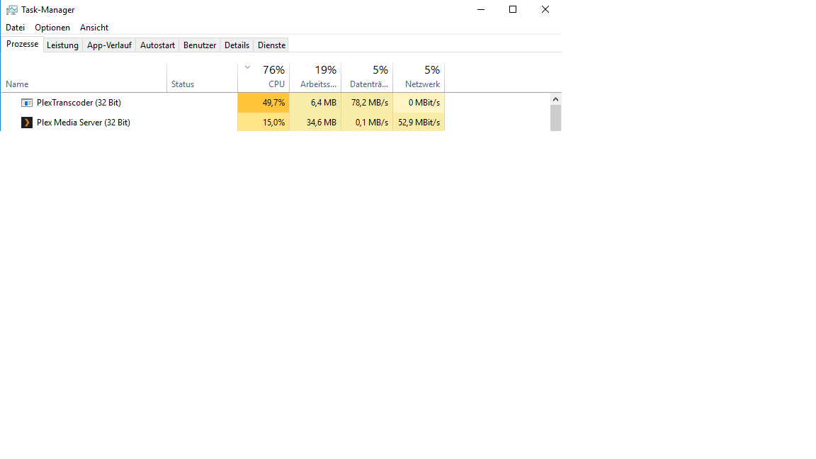The width and height of the screenshot is (816, 459).
Task: Click the 34,6 MB memory cell
Action: click(x=315, y=123)
